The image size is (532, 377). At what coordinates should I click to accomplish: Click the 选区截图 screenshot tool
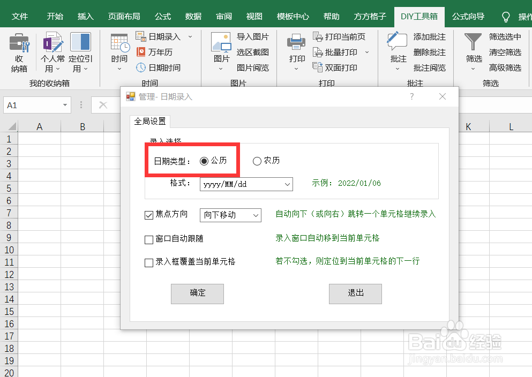coord(252,52)
